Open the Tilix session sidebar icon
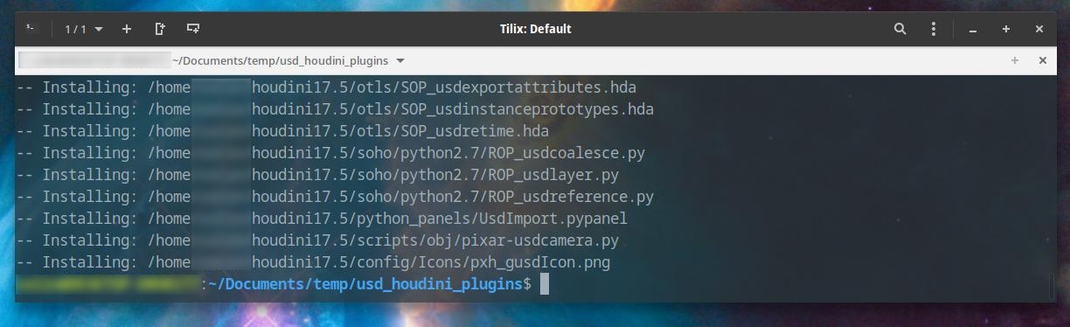 pyautogui.click(x=31, y=29)
